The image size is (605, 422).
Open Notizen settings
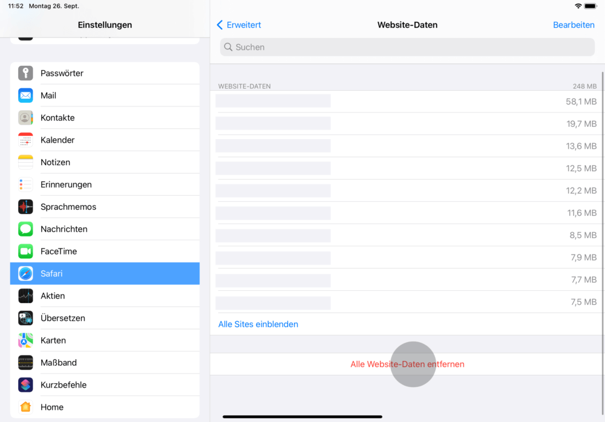[105, 163]
